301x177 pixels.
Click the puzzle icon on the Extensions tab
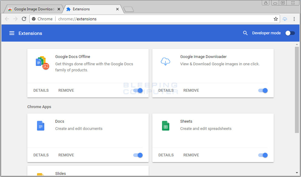point(68,9)
